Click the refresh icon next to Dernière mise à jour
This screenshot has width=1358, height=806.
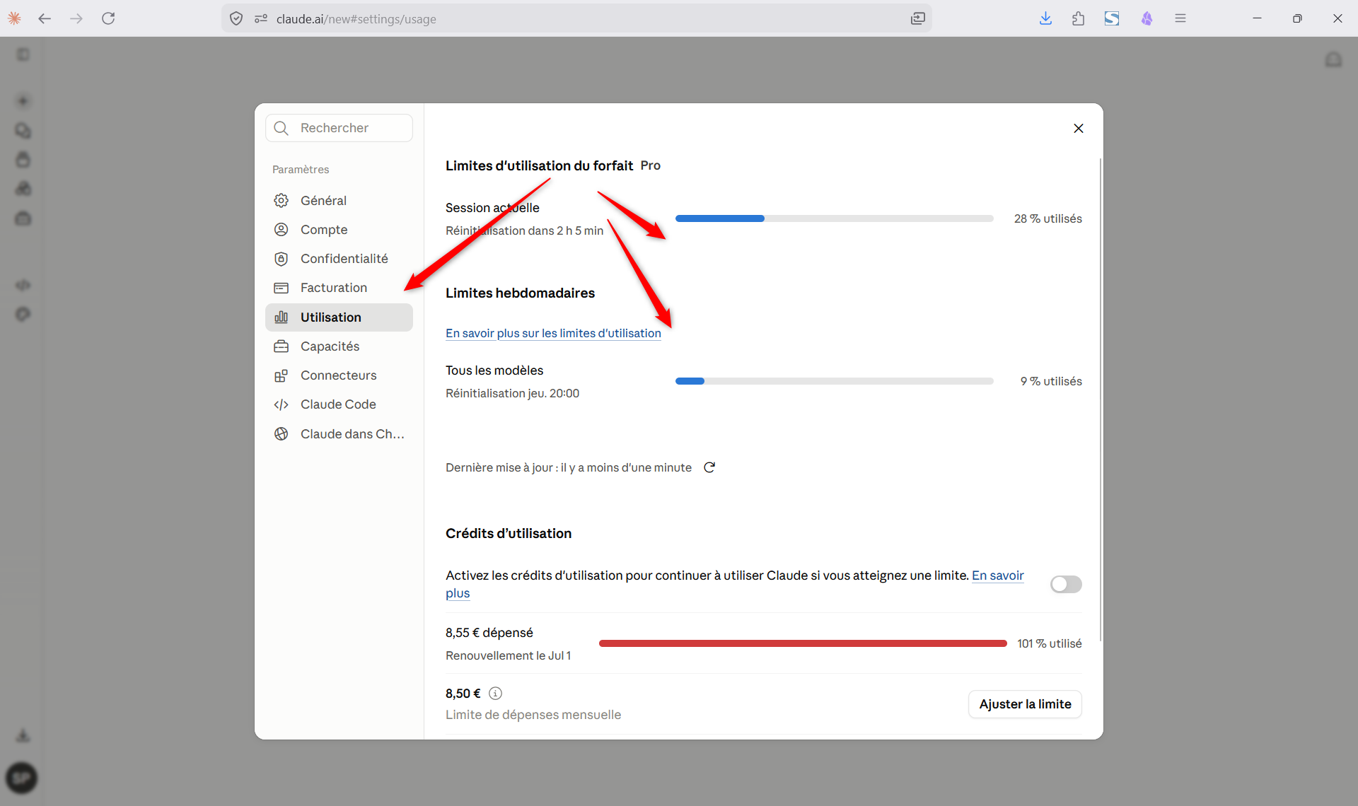(x=709, y=467)
